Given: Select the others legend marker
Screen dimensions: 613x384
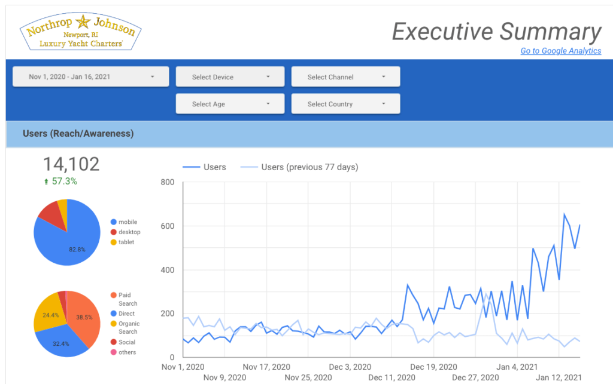Looking at the screenshot, I should [113, 352].
